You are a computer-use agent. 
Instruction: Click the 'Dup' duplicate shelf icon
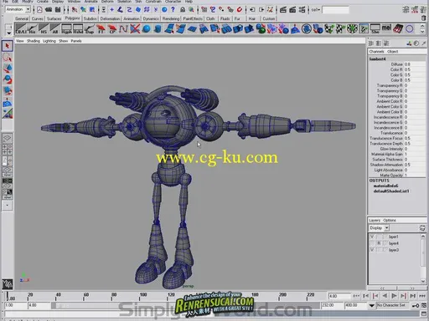click(90, 28)
